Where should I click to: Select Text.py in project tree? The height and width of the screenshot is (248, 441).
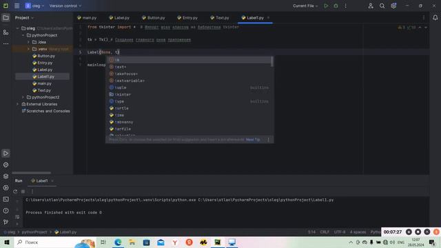[x=41, y=90]
